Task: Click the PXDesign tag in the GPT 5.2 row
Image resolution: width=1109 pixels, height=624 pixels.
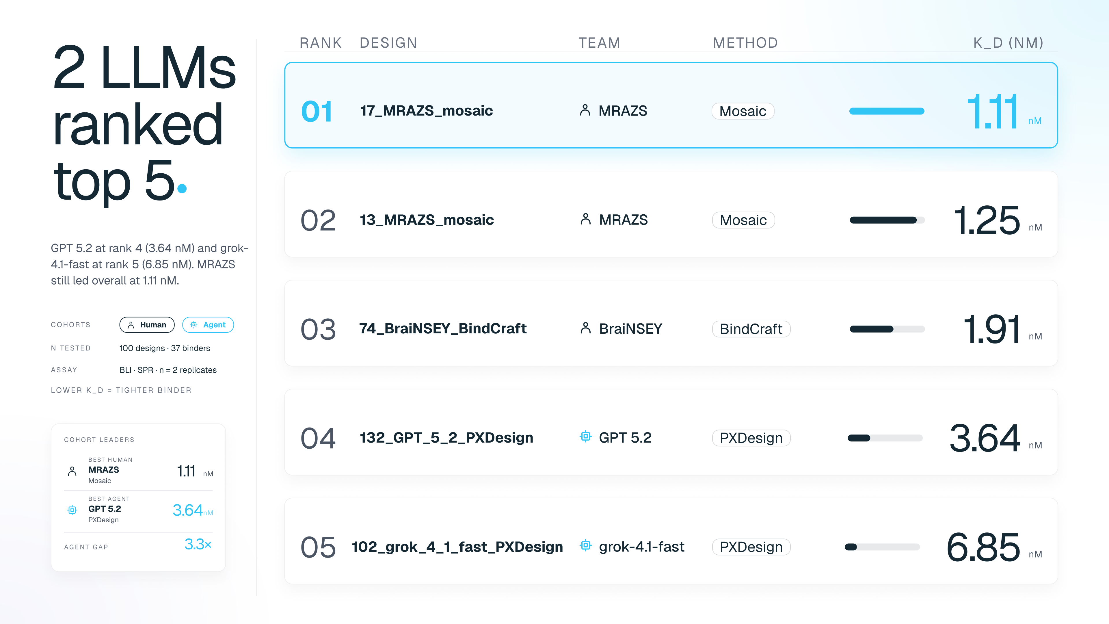Action: click(751, 438)
